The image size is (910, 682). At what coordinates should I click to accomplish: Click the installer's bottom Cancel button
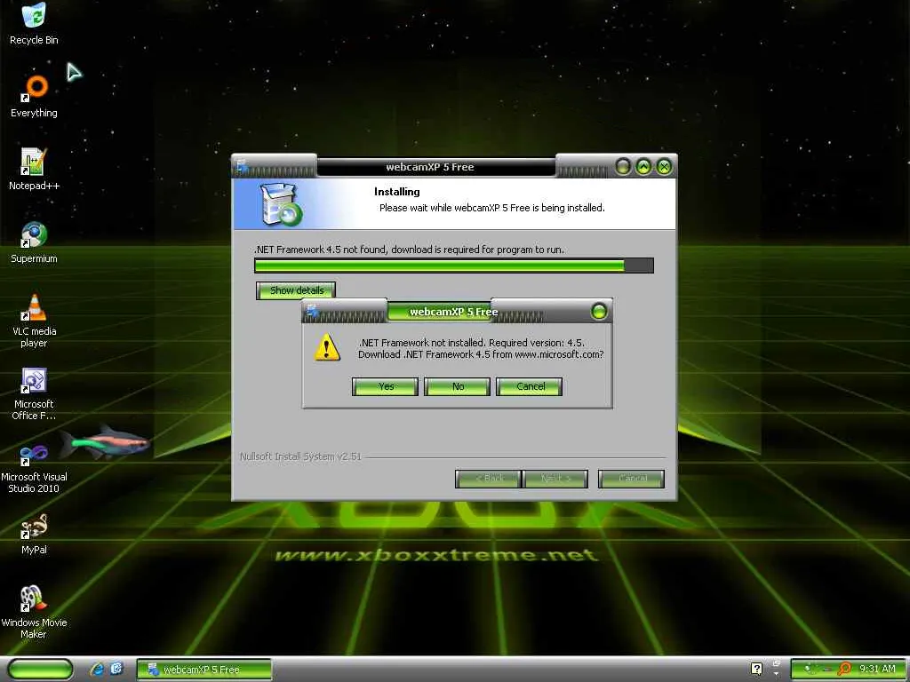[x=632, y=479]
